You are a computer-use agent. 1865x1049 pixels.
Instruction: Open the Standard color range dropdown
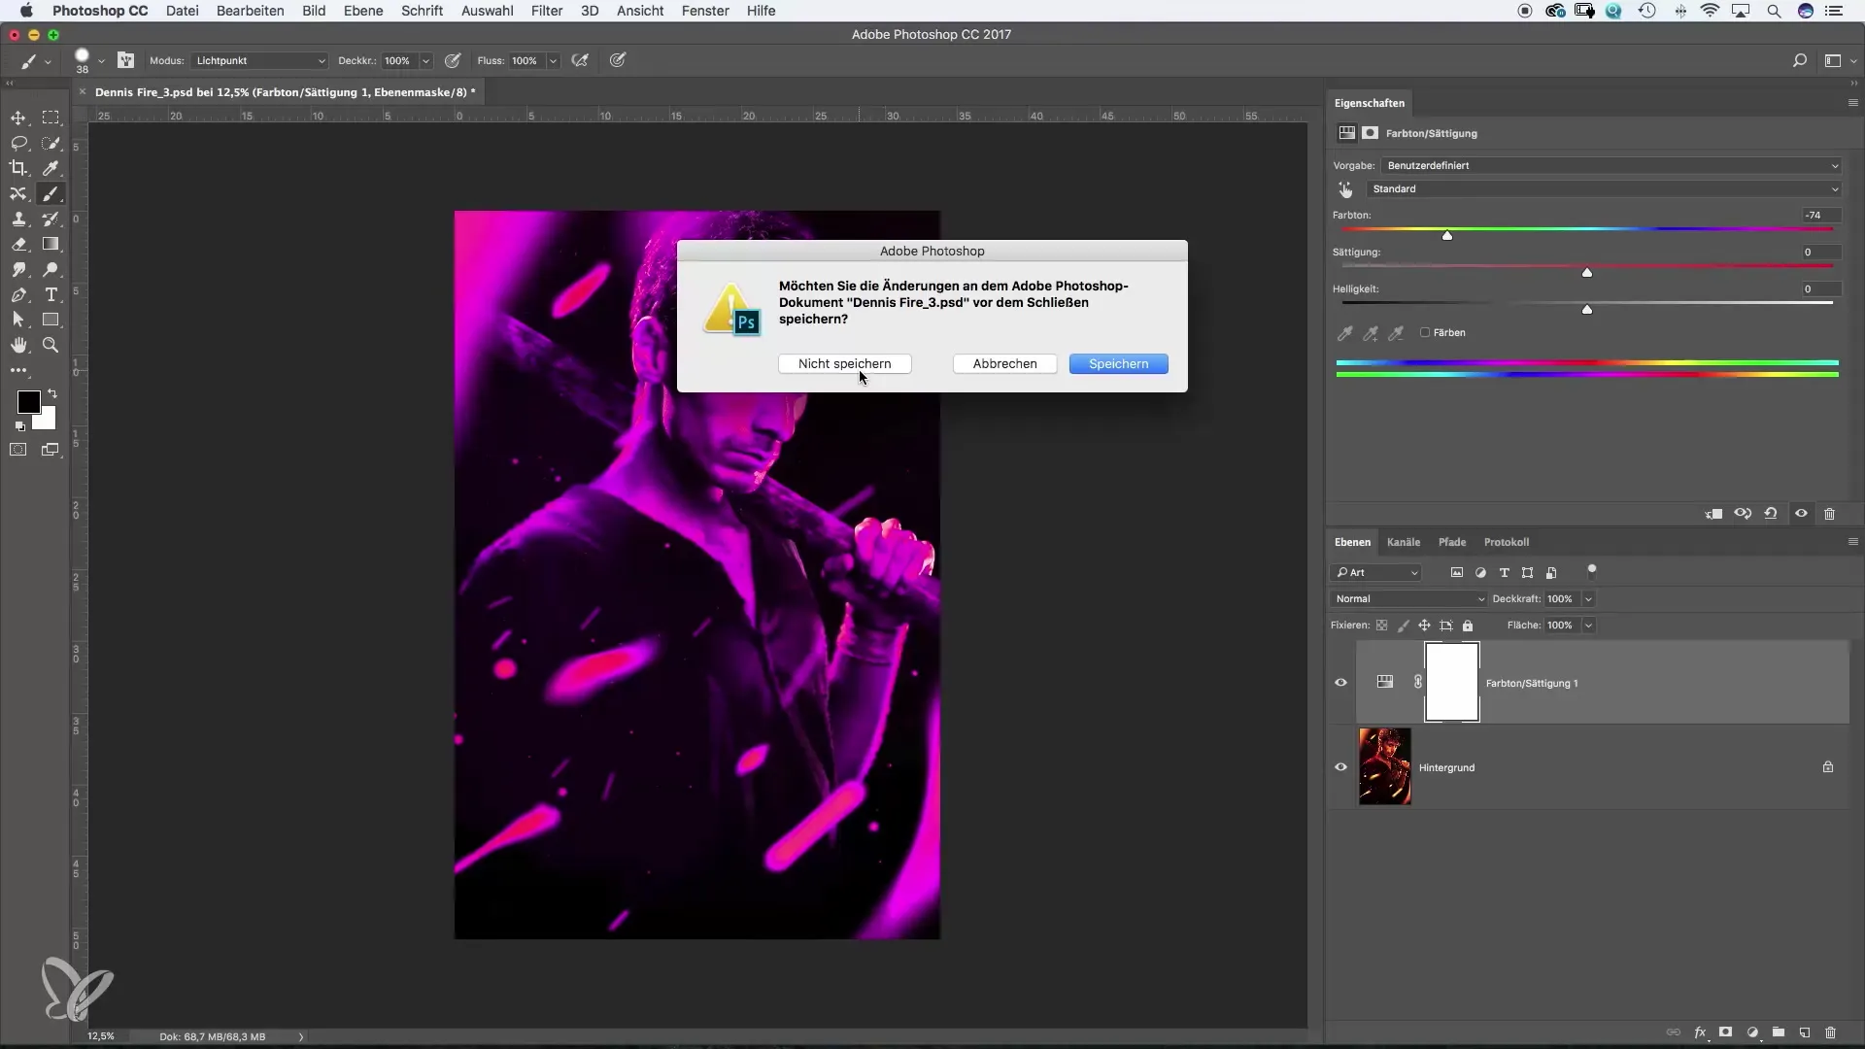1604,189
